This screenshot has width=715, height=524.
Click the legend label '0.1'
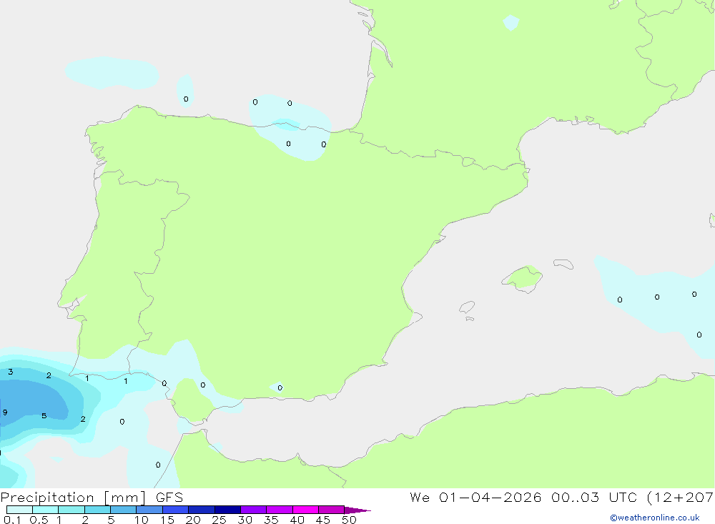coord(12,520)
